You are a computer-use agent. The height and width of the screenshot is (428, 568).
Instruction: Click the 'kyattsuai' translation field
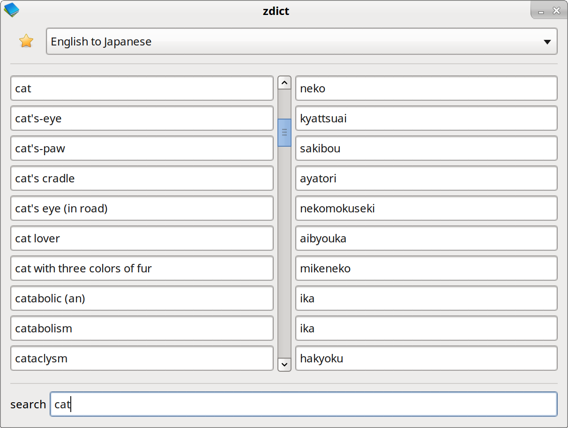426,119
